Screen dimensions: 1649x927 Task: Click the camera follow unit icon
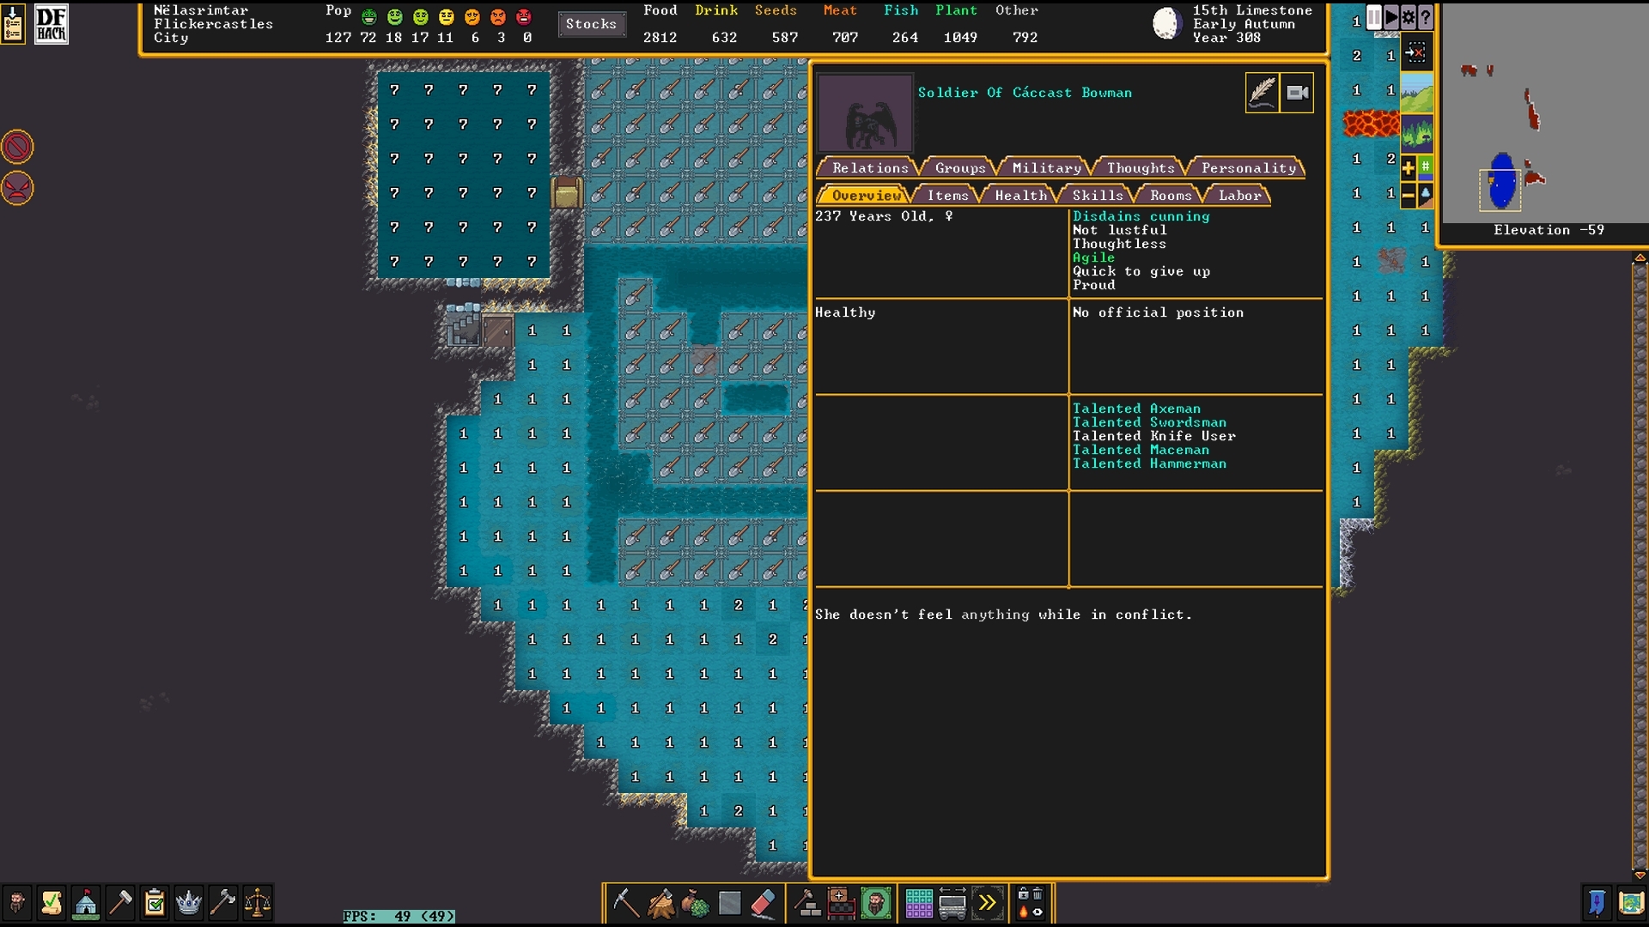1297,93
